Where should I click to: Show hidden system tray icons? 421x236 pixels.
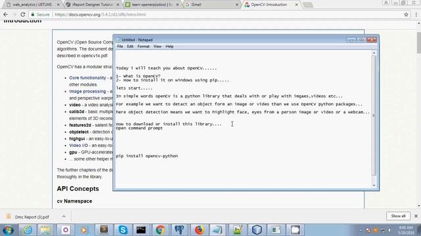pyautogui.click(x=360, y=230)
